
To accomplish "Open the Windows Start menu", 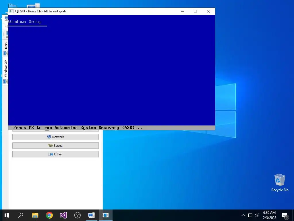I will click(x=7, y=215).
